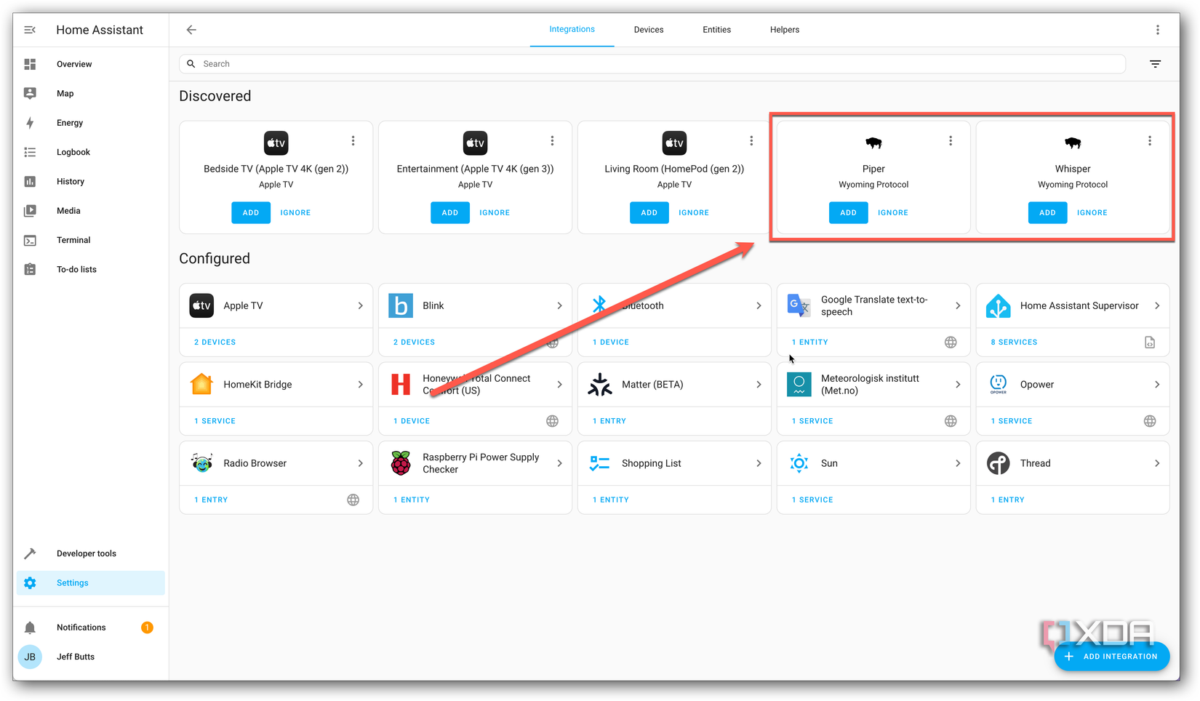This screenshot has width=1200, height=701.
Task: Open the To-do lists clipboard icon
Action: (30, 269)
